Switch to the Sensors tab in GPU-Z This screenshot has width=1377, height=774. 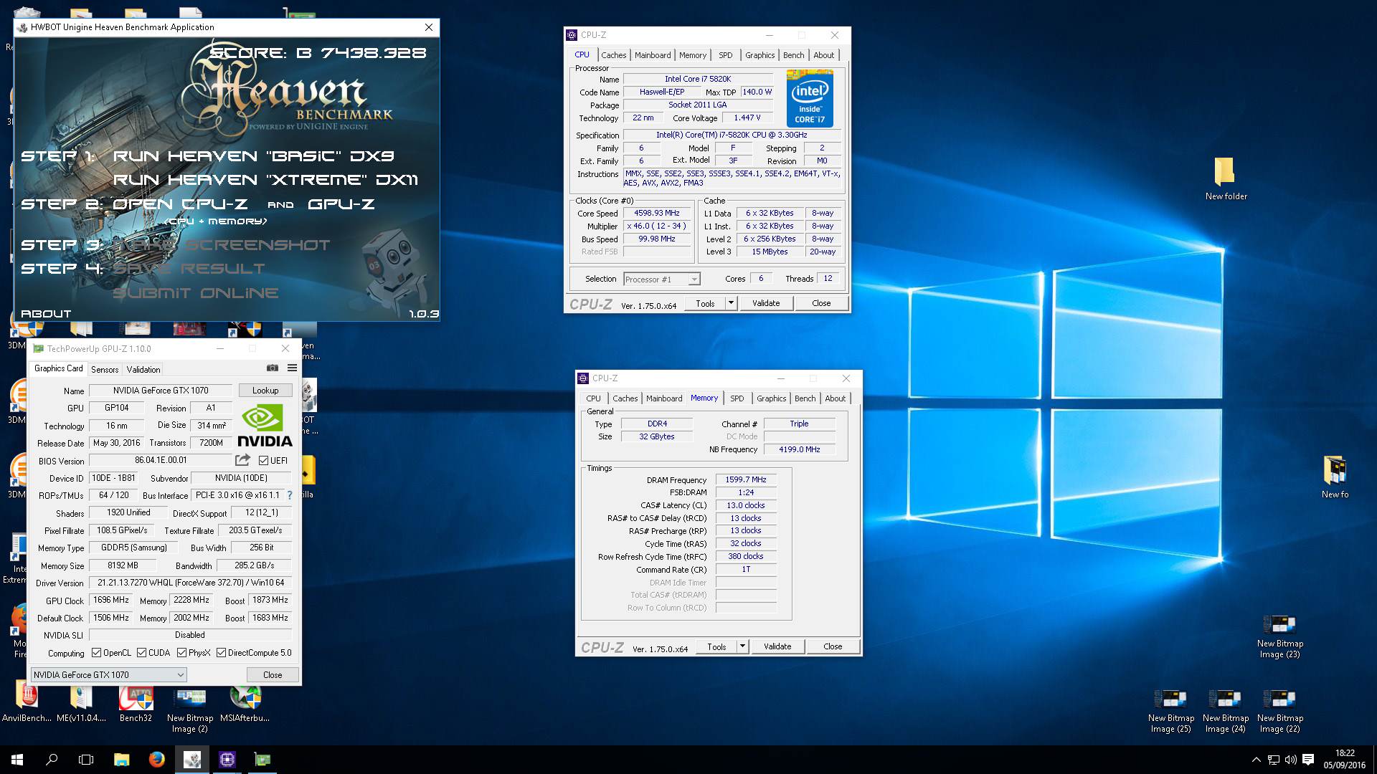[105, 369]
